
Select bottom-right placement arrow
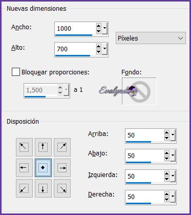[x=62, y=188]
